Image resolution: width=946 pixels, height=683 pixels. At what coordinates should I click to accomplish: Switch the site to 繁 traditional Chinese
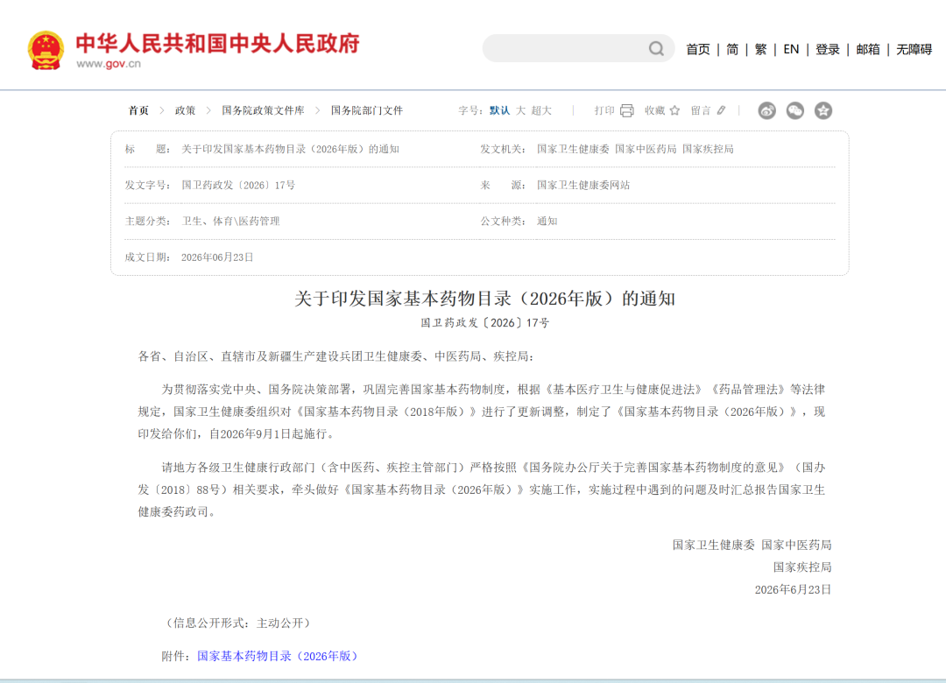[x=761, y=50]
